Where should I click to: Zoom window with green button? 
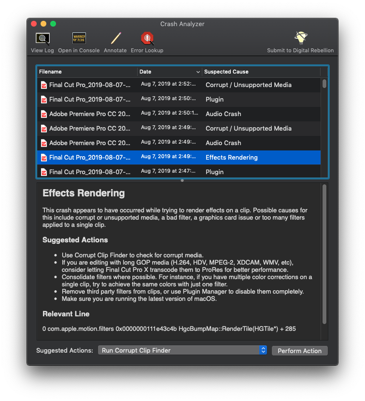(53, 24)
